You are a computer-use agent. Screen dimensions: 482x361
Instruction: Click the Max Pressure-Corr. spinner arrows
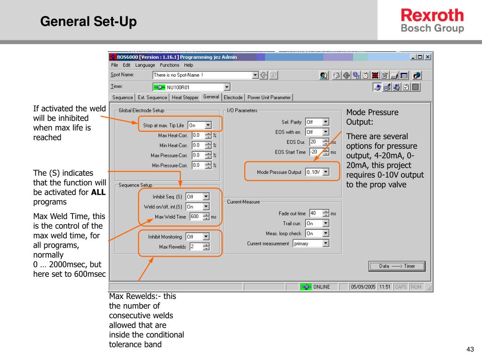(x=209, y=155)
